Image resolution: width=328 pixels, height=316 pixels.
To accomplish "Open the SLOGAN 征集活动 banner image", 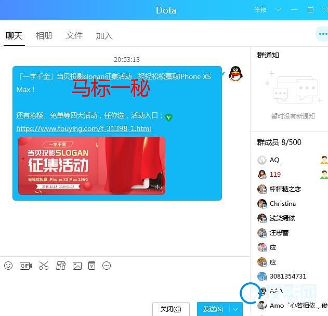I will pyautogui.click(x=91, y=166).
